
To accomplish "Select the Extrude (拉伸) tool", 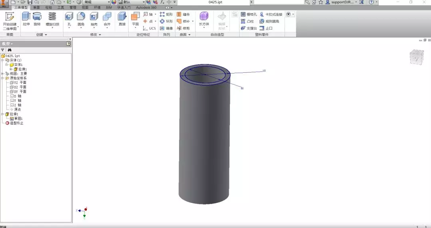I will point(26,19).
